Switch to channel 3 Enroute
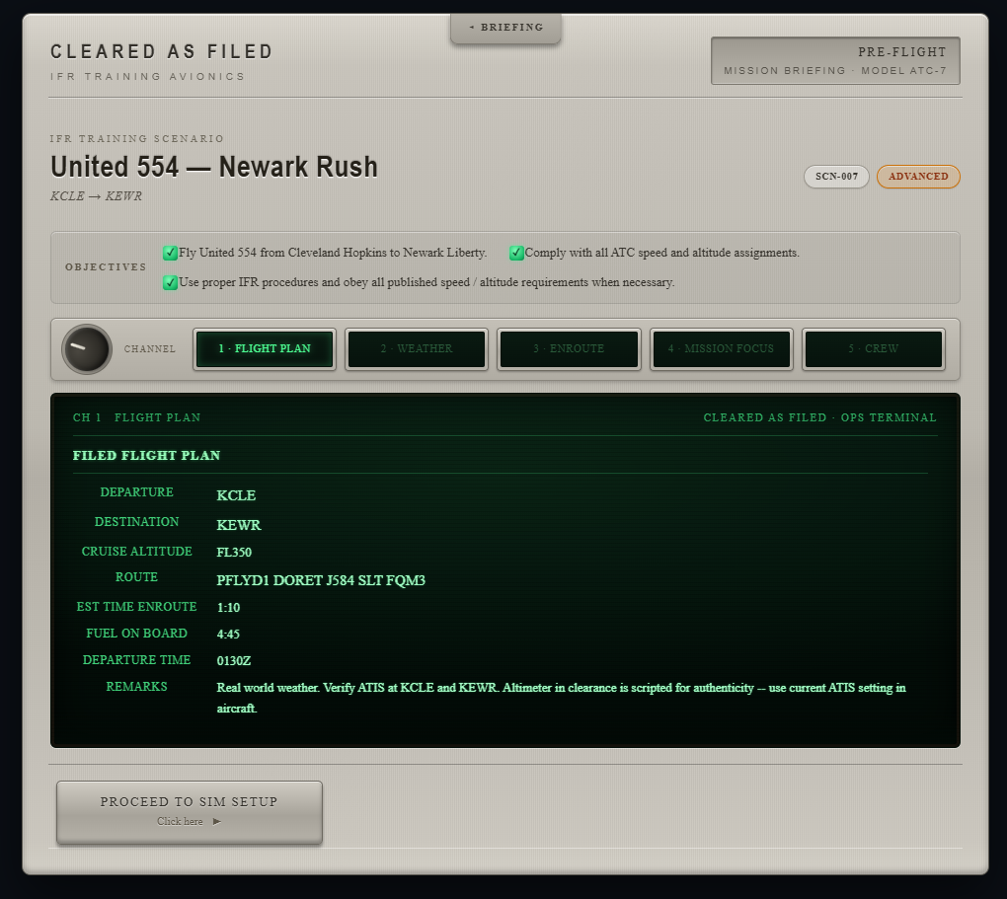This screenshot has width=1007, height=899. (x=569, y=348)
